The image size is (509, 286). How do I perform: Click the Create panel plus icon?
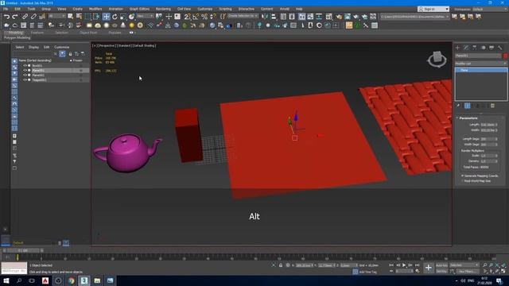coord(458,48)
